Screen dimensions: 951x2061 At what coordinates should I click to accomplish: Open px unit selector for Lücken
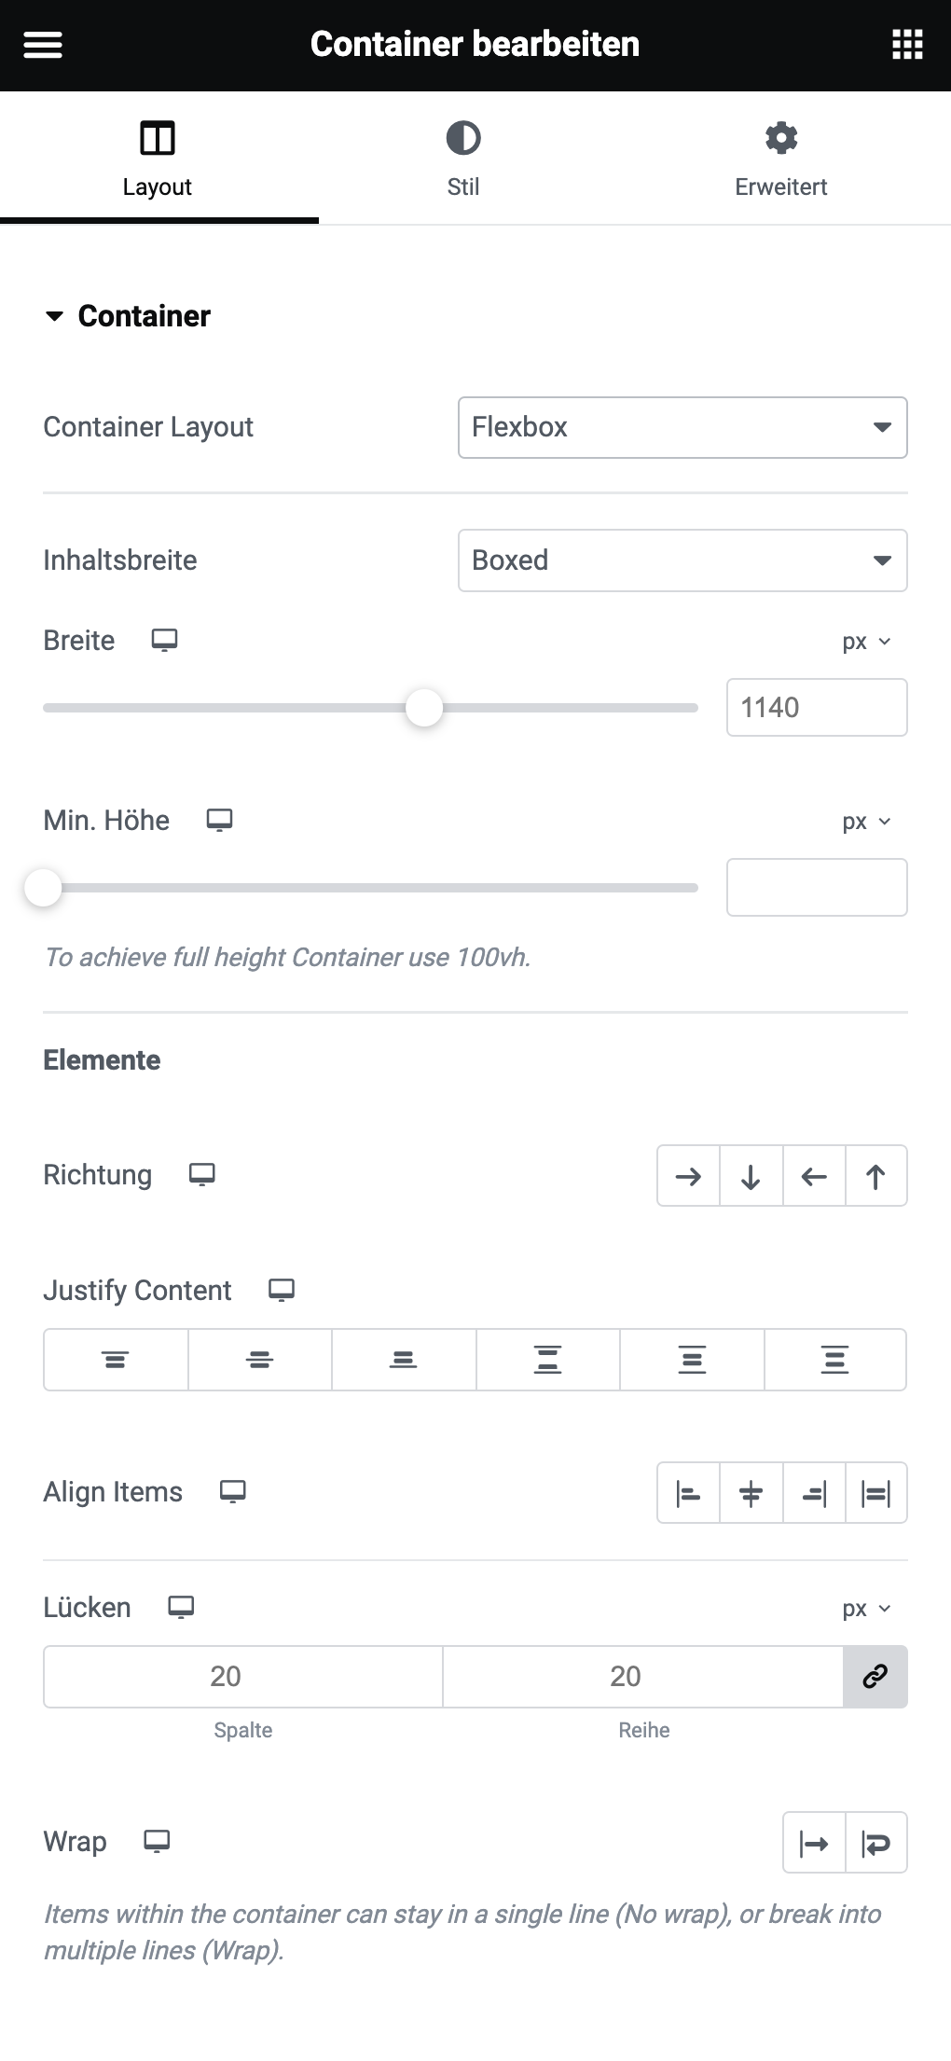point(866,1609)
